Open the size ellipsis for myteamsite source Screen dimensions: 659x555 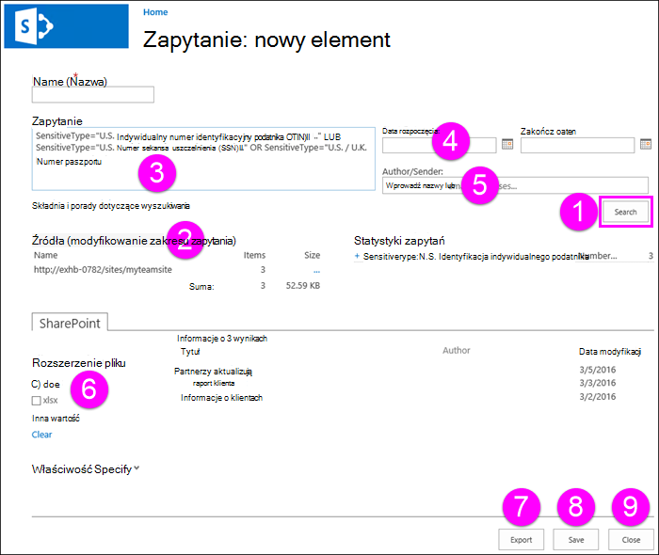[x=317, y=270]
